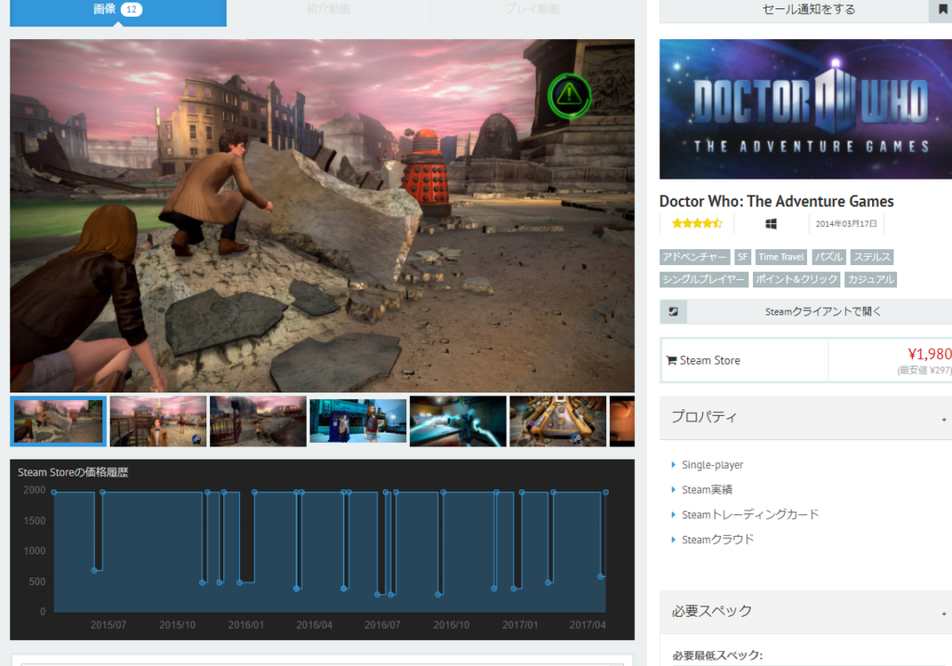This screenshot has width=952, height=666.
Task: Click the セール通知をする button
Action: pyautogui.click(x=795, y=9)
